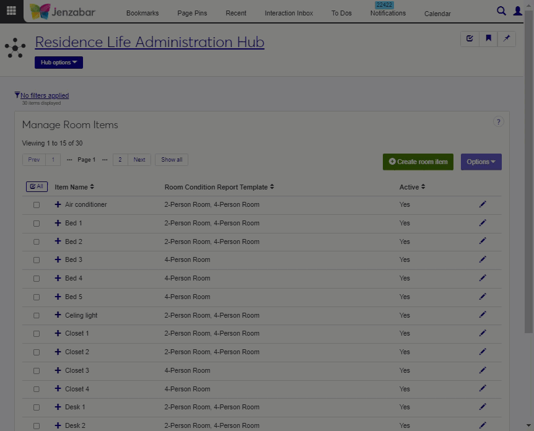The width and height of the screenshot is (534, 431).
Task: Go to Interaction Inbox in top menu
Action: (289, 13)
